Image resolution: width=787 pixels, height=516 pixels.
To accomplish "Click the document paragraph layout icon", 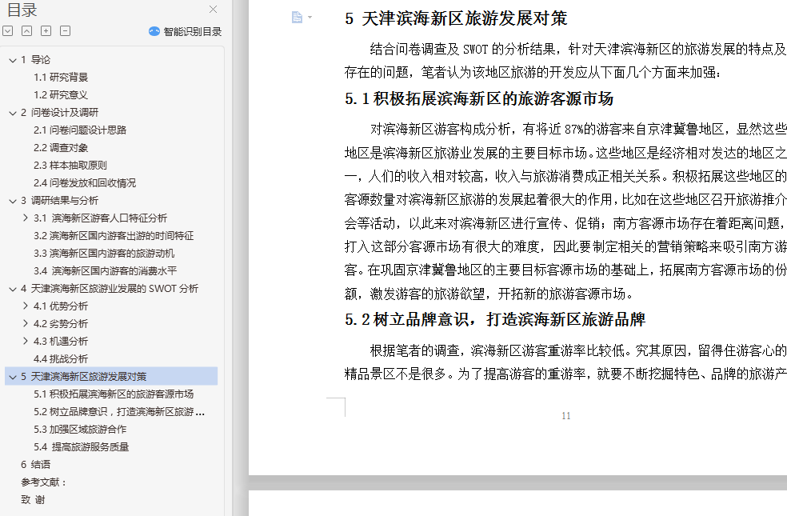I will tap(298, 18).
